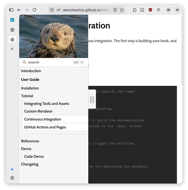
Task: Click the sea otter image
Action: pyautogui.click(x=53, y=36)
